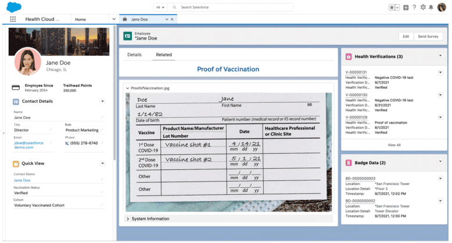Open the user profile avatar menu
The width and height of the screenshot is (452, 243).
tap(442, 7)
